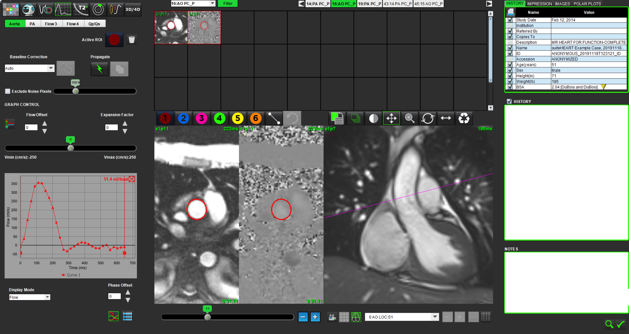Image resolution: width=629 pixels, height=334 pixels.
Task: Select the T2* analysis mode icon
Action: tap(81, 9)
